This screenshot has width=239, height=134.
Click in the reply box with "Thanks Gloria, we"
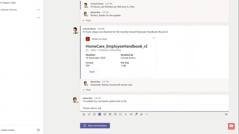(x=154, y=108)
